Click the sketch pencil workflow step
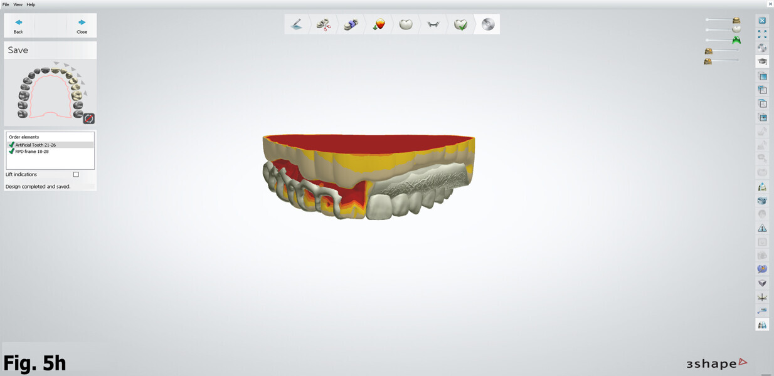The width and height of the screenshot is (774, 376). click(x=297, y=24)
